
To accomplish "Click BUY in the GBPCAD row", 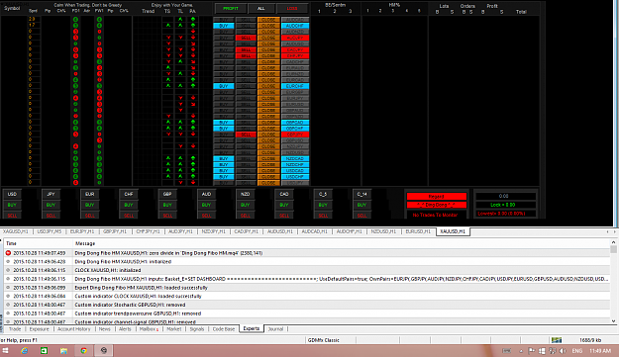I will 224,123.
